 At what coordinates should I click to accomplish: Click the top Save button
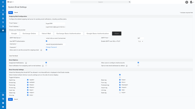tap(10, 12)
